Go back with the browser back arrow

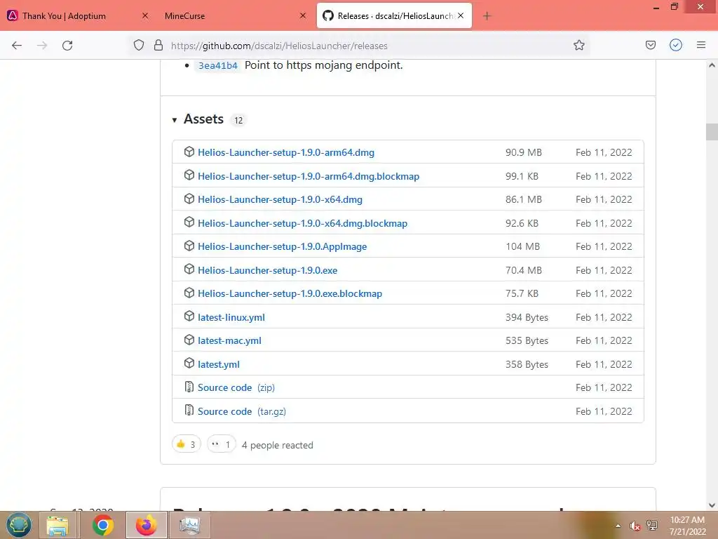coord(17,46)
